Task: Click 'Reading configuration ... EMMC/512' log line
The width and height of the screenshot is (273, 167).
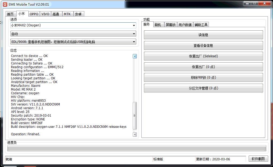Action: coord(37,67)
